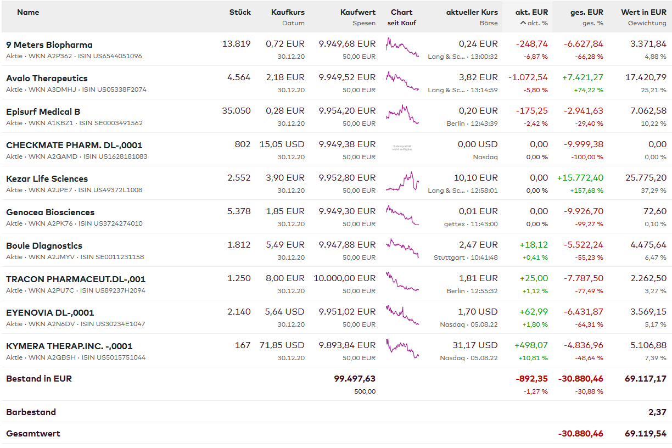Click the EYENOVIA DL-,0001 stock name

click(50, 313)
